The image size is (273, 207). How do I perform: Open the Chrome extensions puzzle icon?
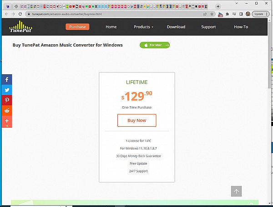point(227,14)
